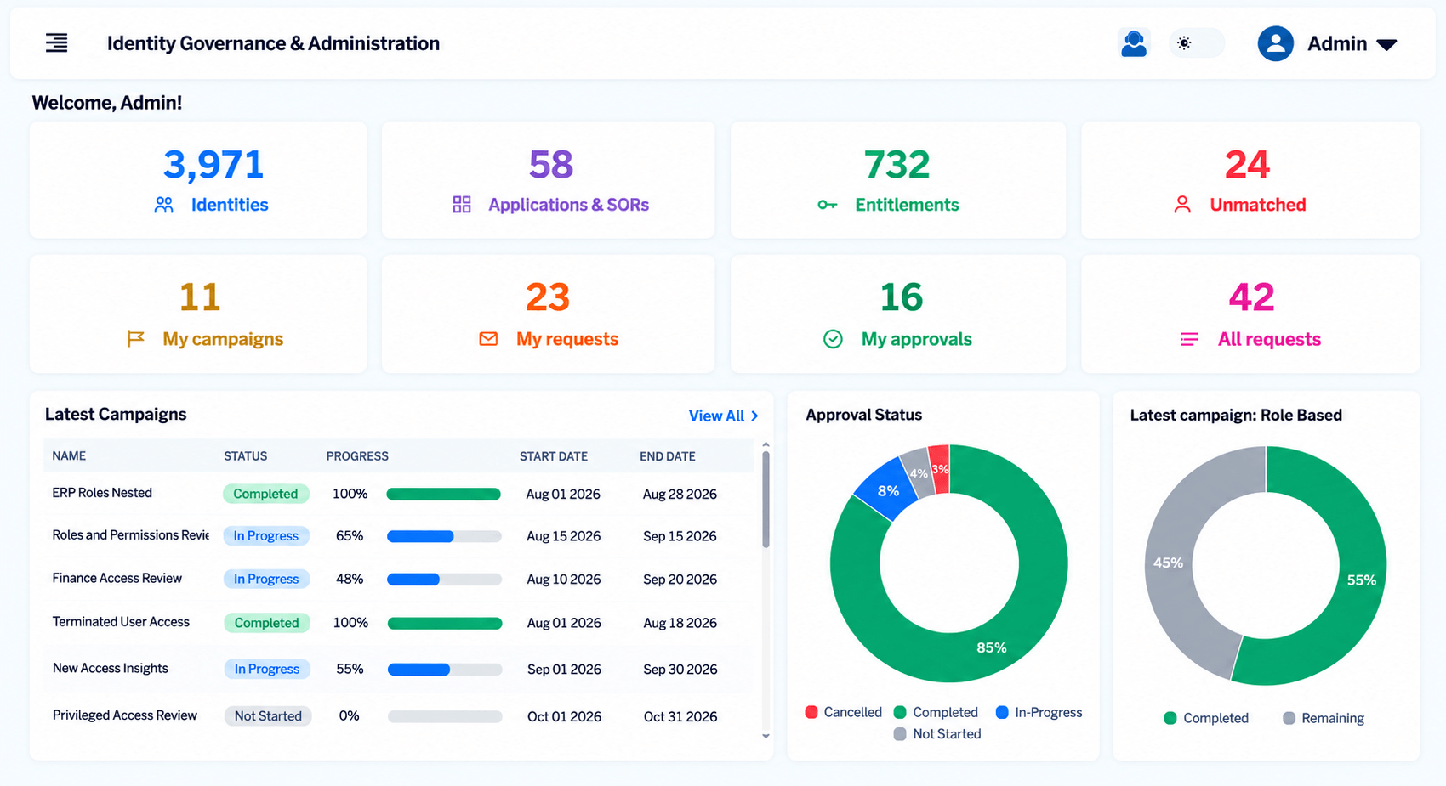Click Not Started badge for Privileged Access Review
The image size is (1446, 786).
point(268,716)
